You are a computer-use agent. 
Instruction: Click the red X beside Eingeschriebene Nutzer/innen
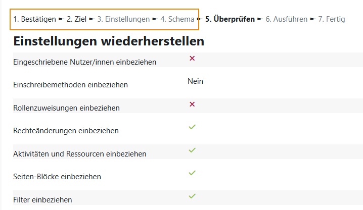192,58
